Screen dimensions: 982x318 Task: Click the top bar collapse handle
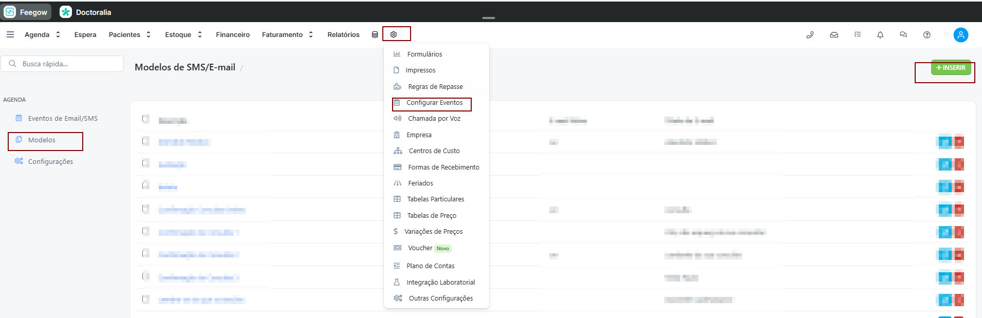pyautogui.click(x=489, y=18)
